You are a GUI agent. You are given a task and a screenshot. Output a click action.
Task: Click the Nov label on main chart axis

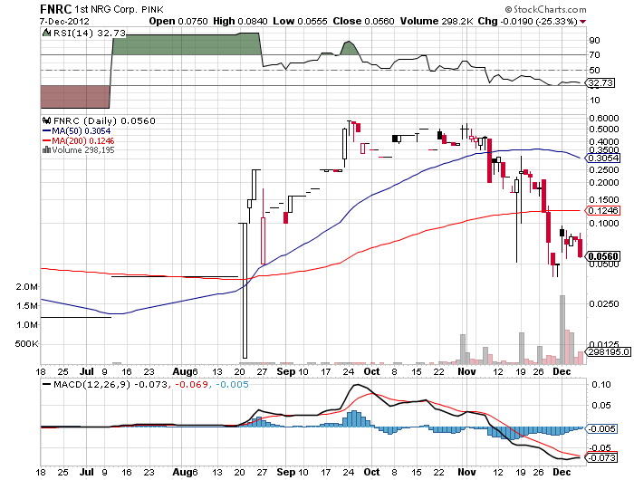466,371
